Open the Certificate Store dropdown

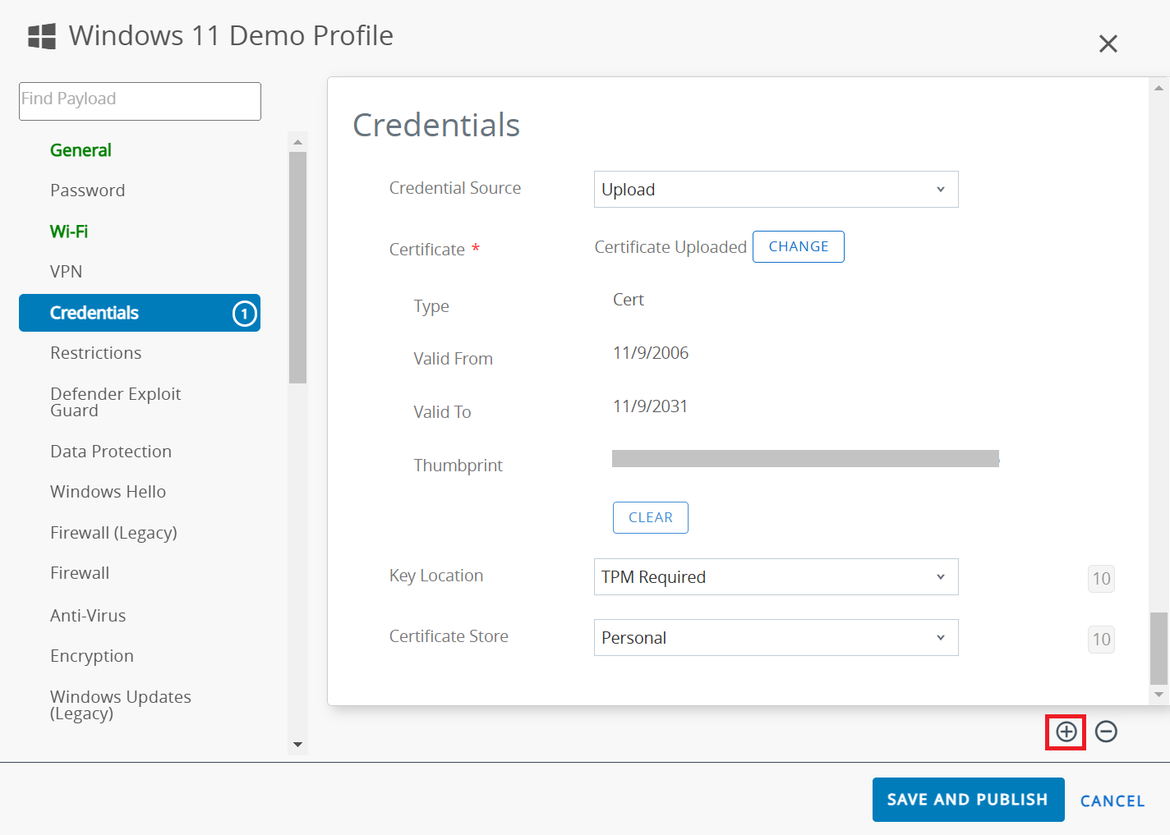(776, 638)
